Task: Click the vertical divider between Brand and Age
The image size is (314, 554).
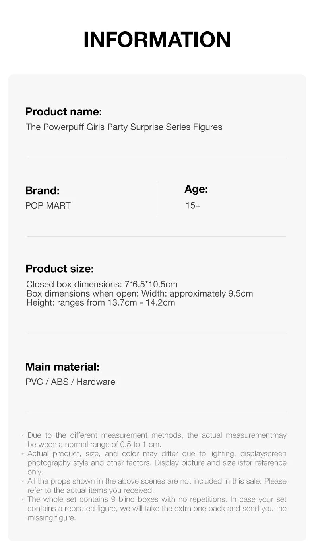Action: 157,199
